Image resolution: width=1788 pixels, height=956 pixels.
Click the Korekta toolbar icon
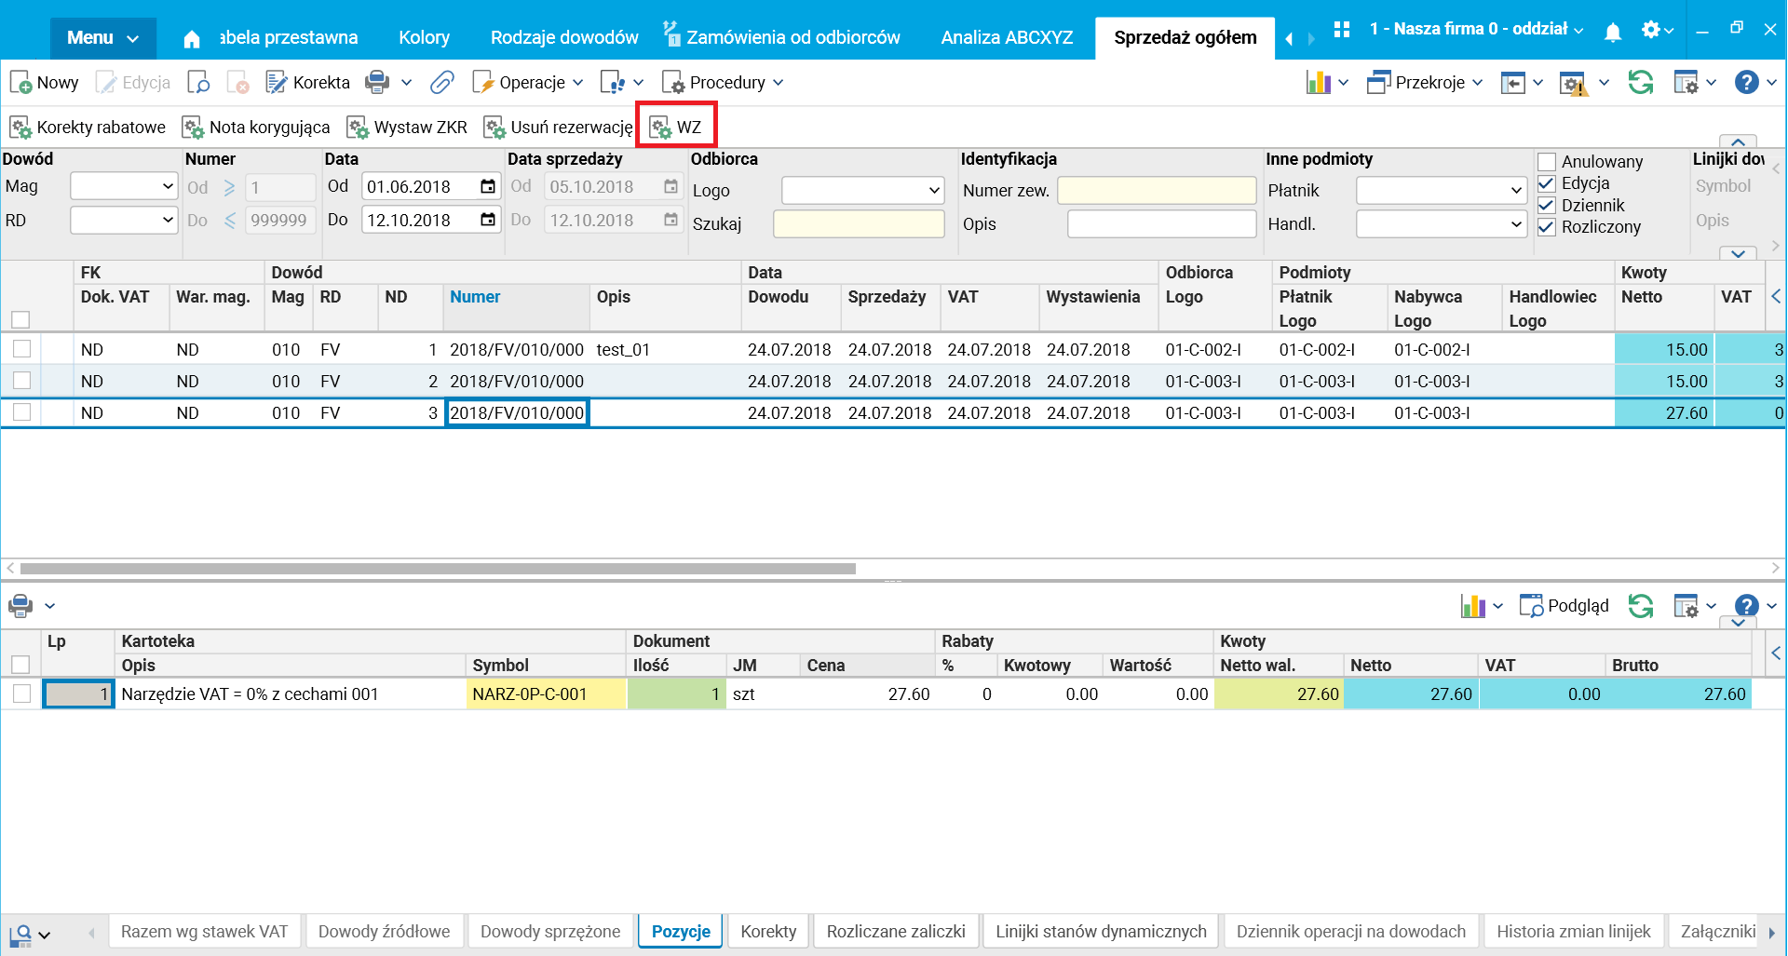click(308, 82)
